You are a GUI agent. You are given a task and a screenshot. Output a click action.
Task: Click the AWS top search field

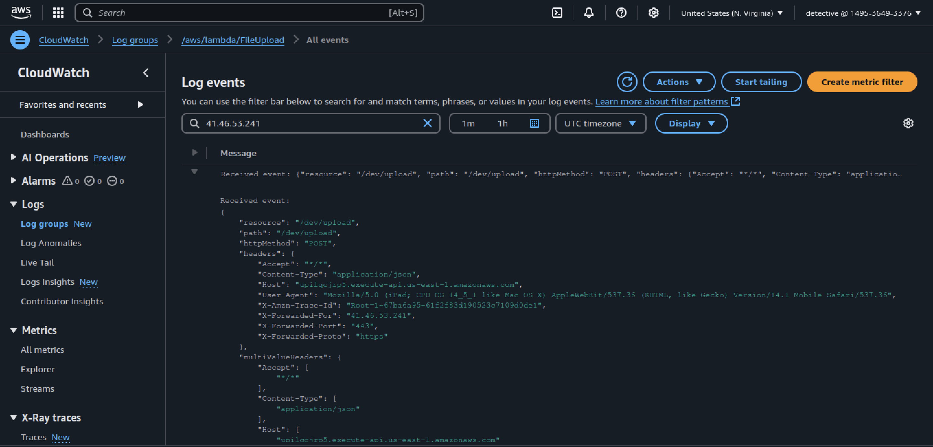[x=249, y=13]
